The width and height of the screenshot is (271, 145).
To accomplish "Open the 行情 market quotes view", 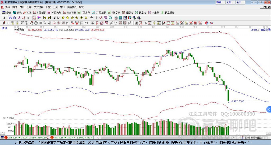I will pyautogui.click(x=6, y=13).
